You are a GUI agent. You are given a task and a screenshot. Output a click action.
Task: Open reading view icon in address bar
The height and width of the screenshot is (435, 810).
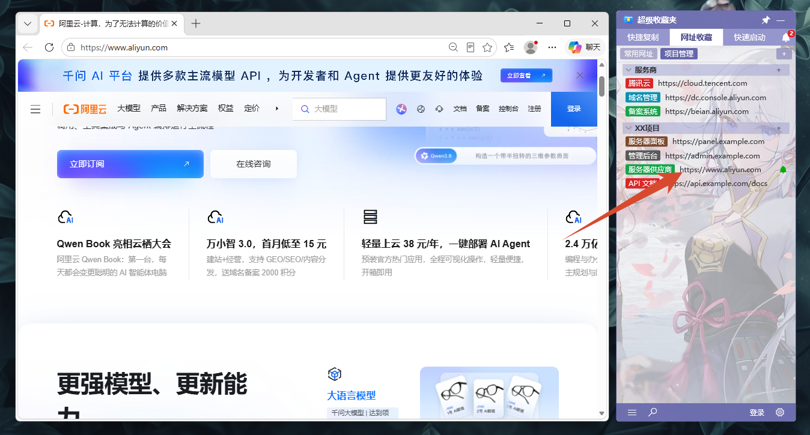(x=470, y=47)
